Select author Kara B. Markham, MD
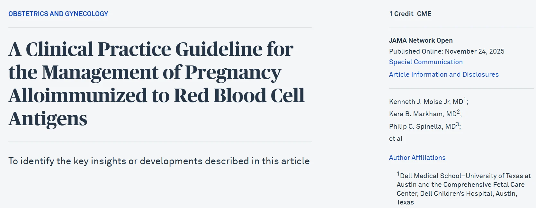 pos(423,114)
